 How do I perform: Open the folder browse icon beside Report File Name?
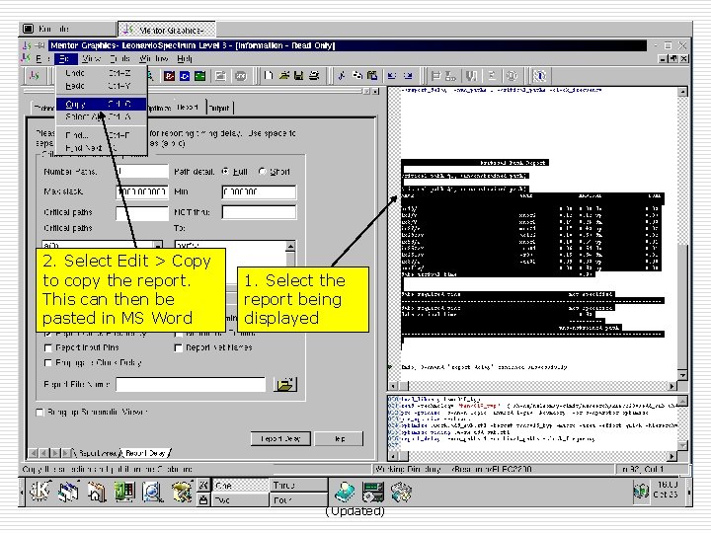click(285, 385)
